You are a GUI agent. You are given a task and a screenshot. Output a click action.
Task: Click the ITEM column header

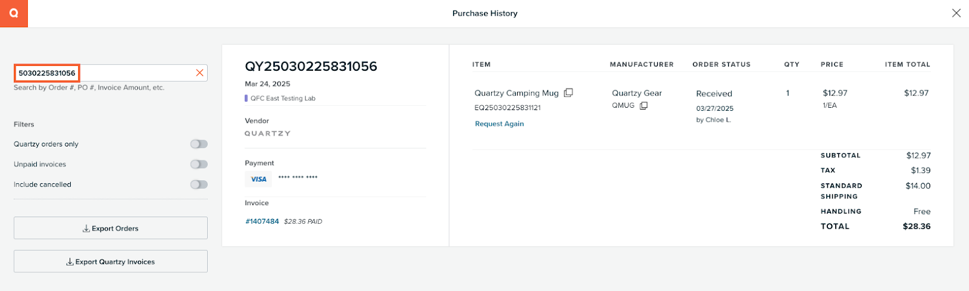point(481,64)
